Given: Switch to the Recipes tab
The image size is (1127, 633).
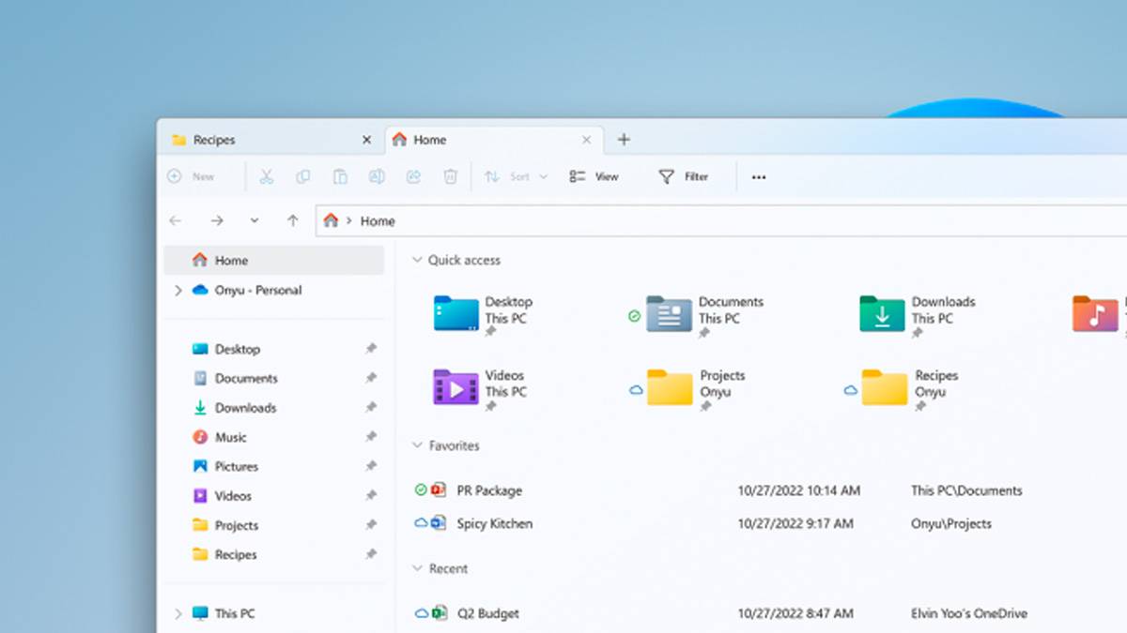Looking at the screenshot, I should coord(272,140).
